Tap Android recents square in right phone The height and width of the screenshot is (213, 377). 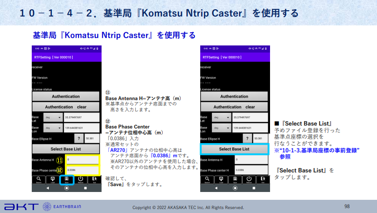pos(254,188)
